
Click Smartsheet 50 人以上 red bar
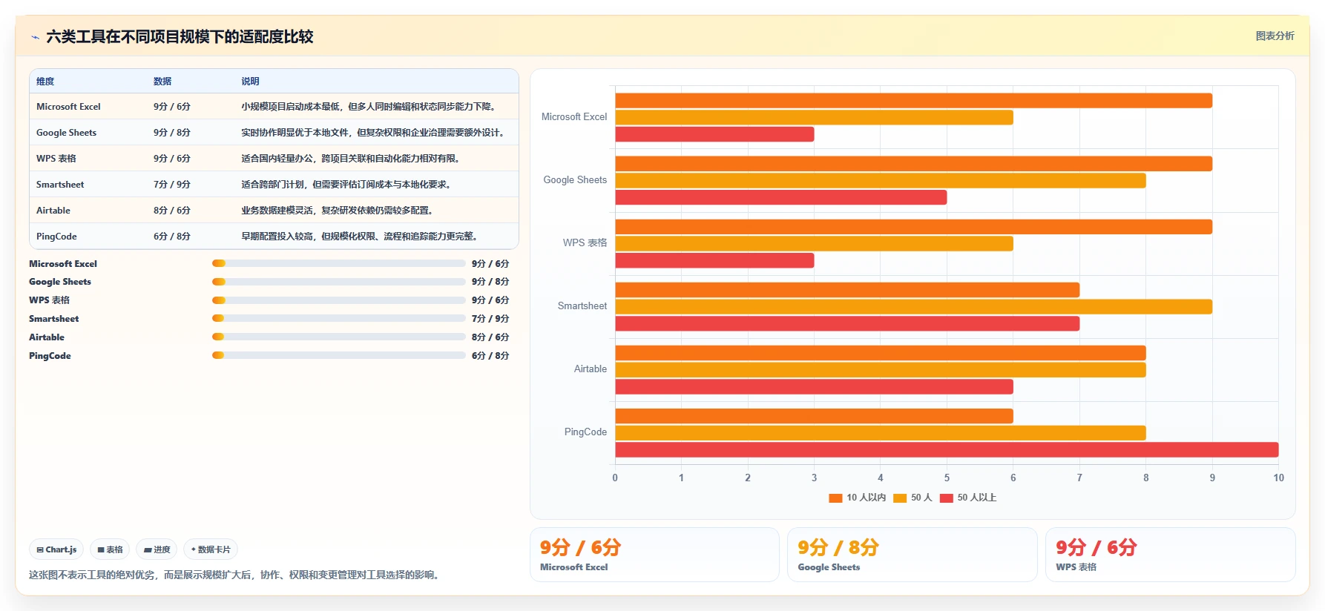(847, 323)
